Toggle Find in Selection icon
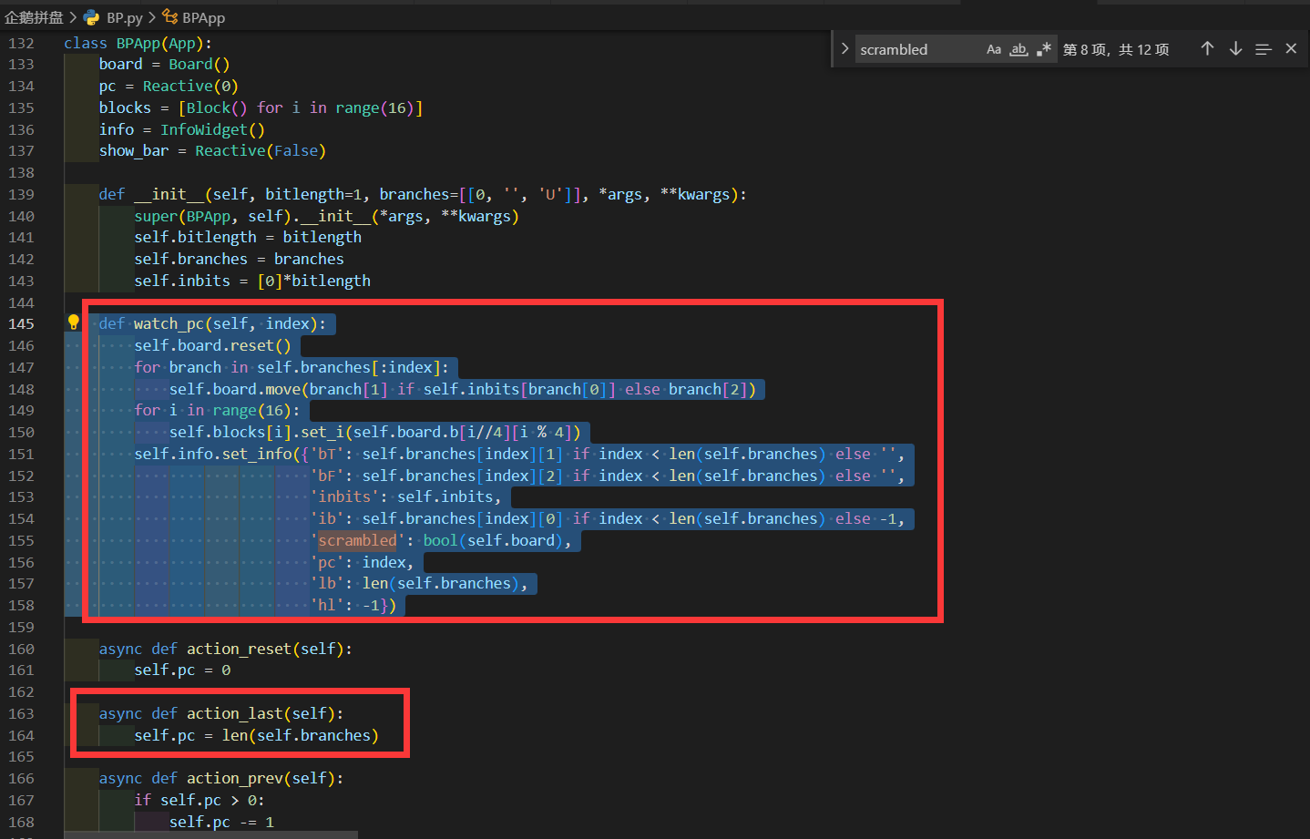1310x839 pixels. point(1263,49)
